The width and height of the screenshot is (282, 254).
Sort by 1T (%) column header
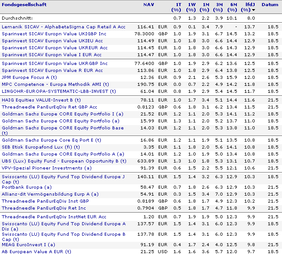point(176,7)
